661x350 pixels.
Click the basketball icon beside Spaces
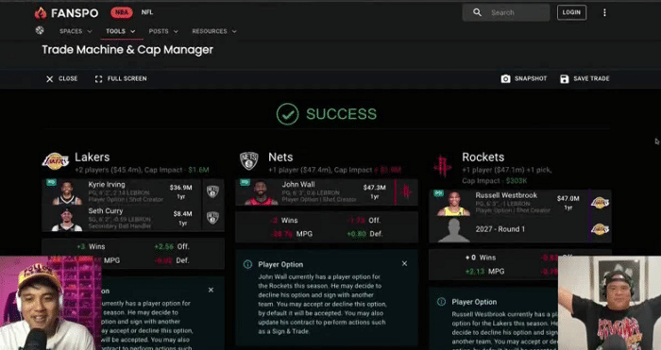pyautogui.click(x=40, y=30)
